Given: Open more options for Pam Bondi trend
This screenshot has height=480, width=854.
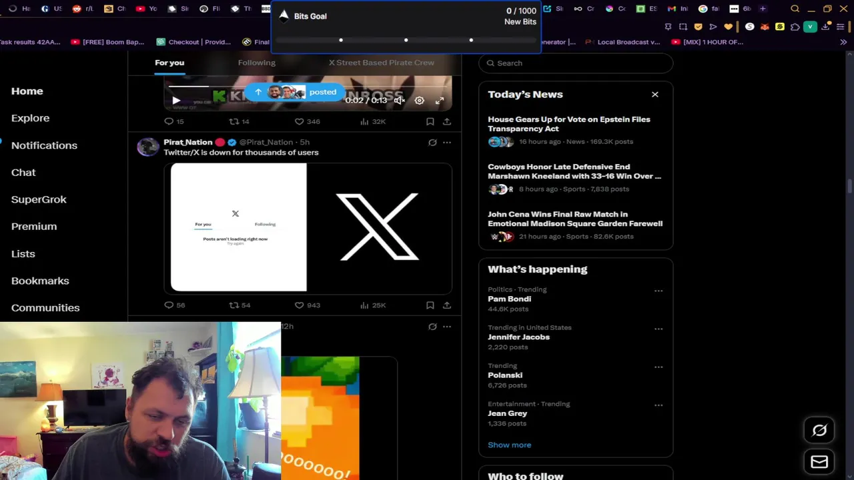Looking at the screenshot, I should [x=659, y=291].
